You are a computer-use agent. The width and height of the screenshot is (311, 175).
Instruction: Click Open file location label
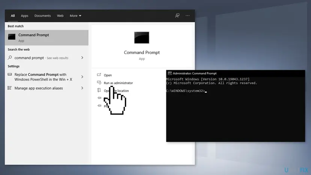116,91
